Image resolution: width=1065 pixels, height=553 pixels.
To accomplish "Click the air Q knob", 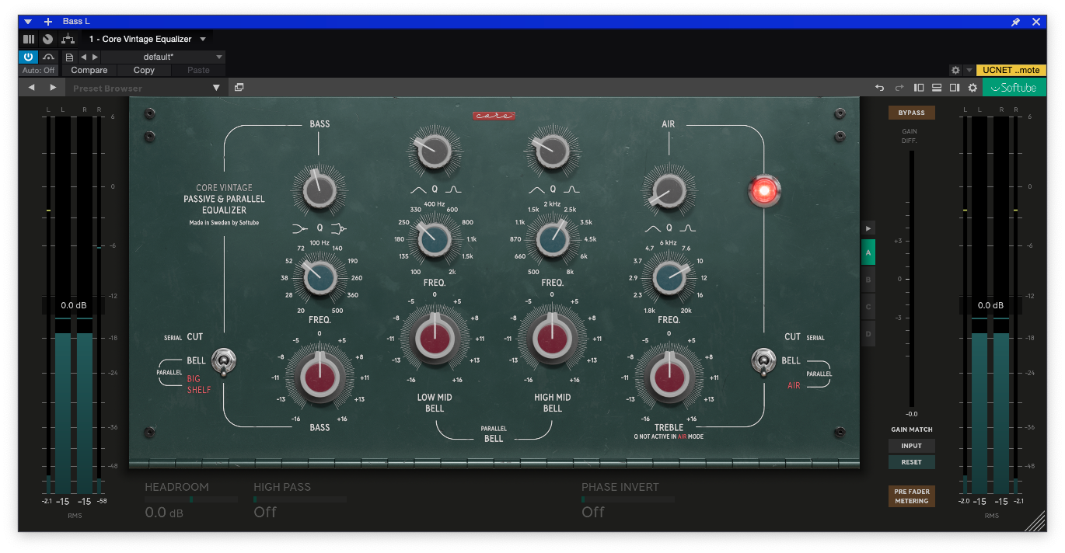I will [669, 190].
